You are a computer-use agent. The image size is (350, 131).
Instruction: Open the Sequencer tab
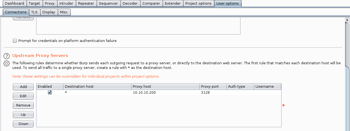pos(108,4)
